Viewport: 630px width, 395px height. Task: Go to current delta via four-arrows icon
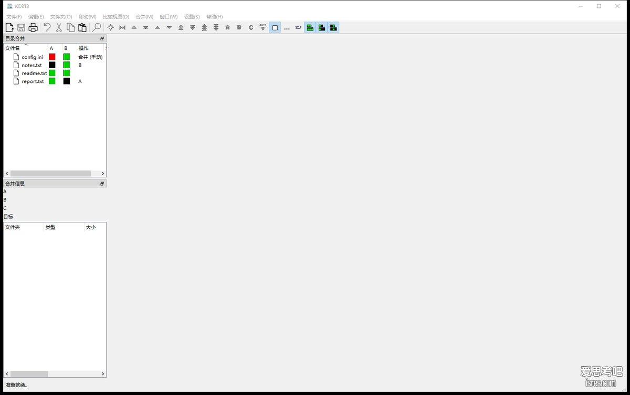point(111,27)
